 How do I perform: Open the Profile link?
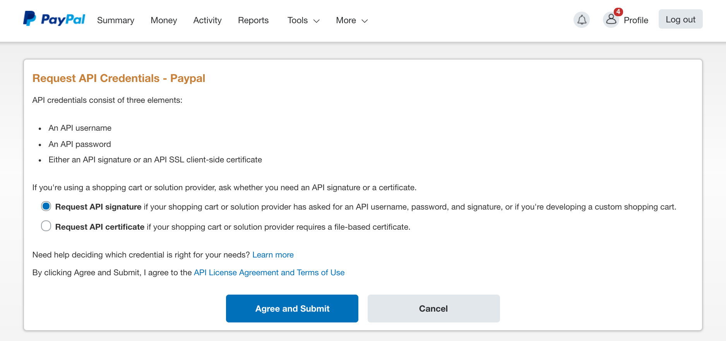click(636, 20)
